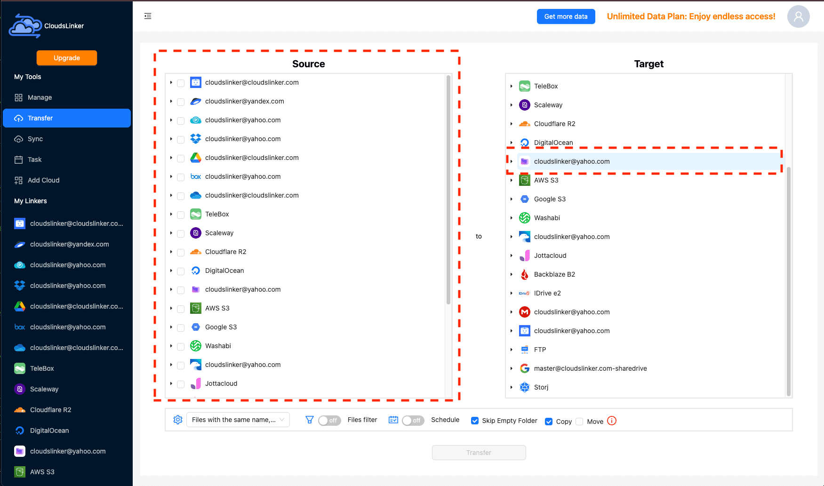Open the Transfer menu item
824x486 pixels.
click(x=67, y=118)
